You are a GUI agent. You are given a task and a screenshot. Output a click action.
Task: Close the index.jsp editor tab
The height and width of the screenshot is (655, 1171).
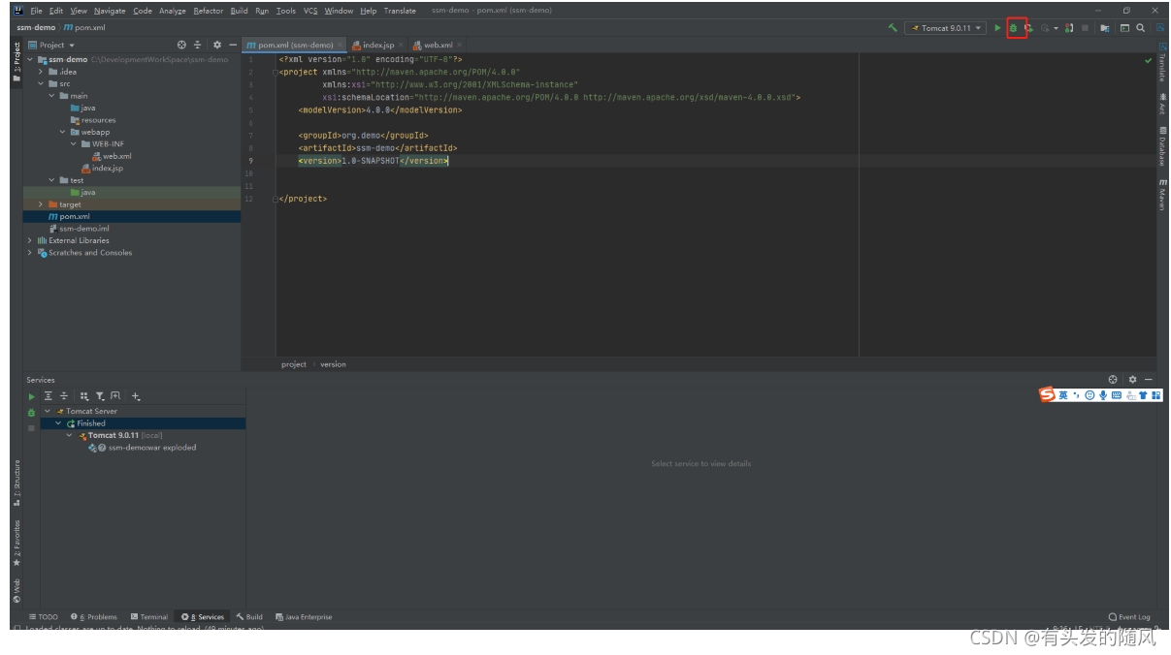pyautogui.click(x=401, y=46)
